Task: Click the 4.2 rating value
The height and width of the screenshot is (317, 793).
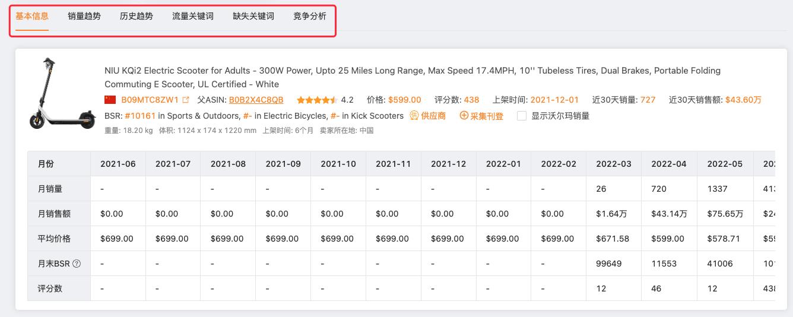Action: tap(347, 100)
